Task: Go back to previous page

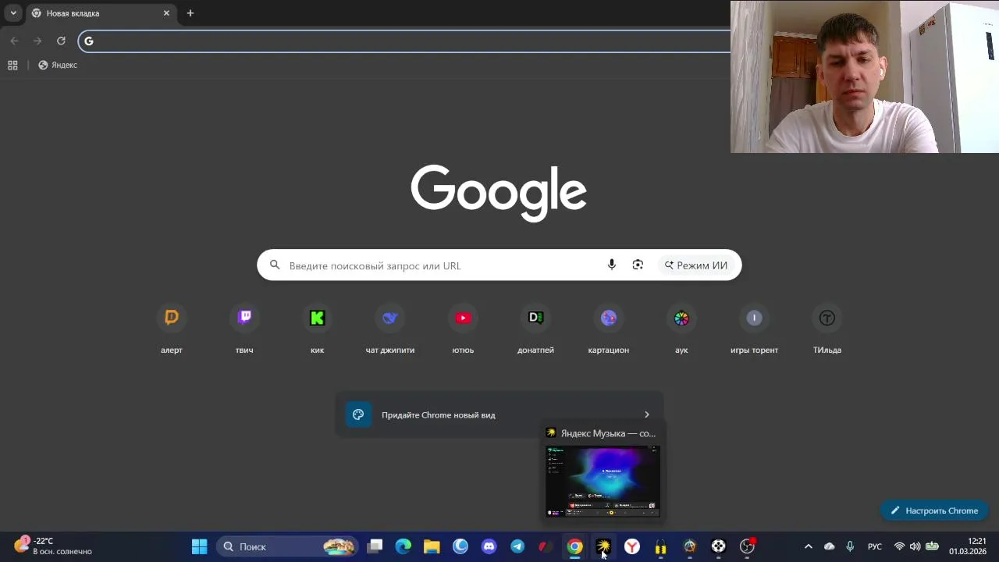Action: click(x=14, y=41)
